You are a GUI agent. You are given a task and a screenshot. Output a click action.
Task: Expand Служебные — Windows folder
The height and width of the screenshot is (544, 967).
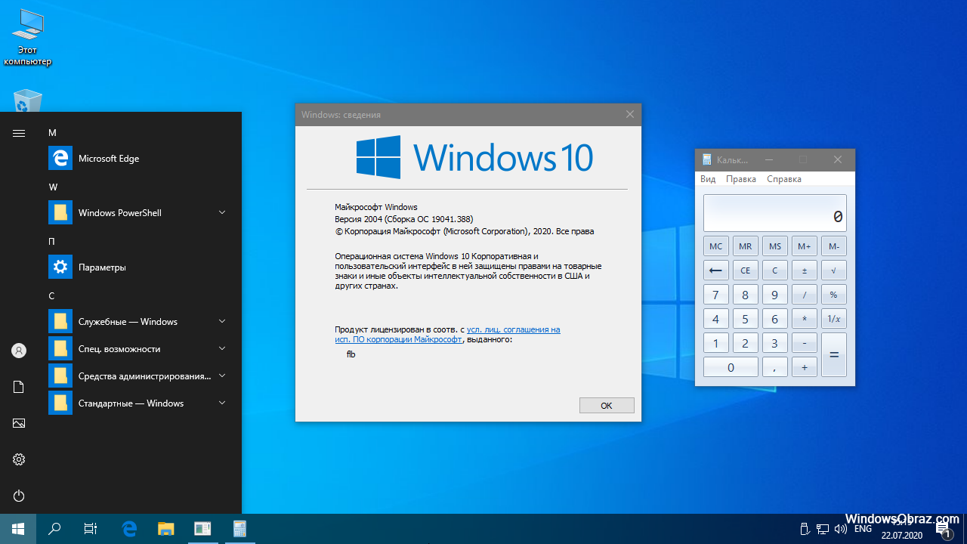(x=222, y=322)
